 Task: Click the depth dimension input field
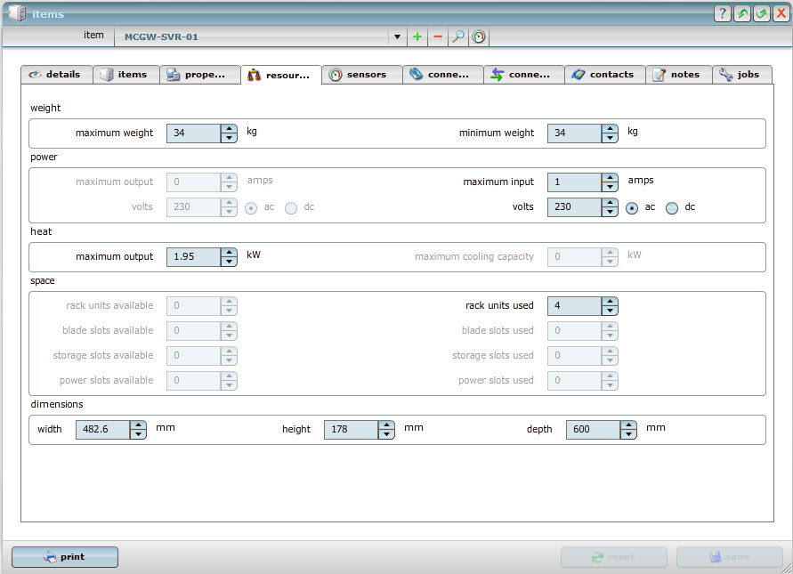coord(592,429)
